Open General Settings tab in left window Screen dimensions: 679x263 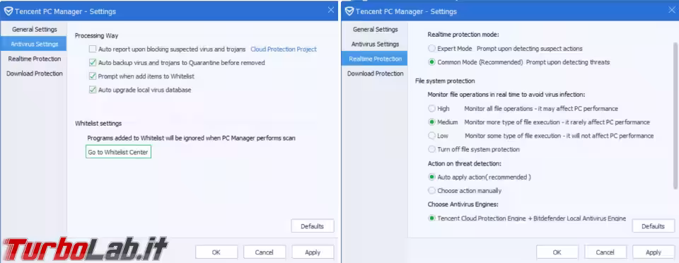pos(34,30)
